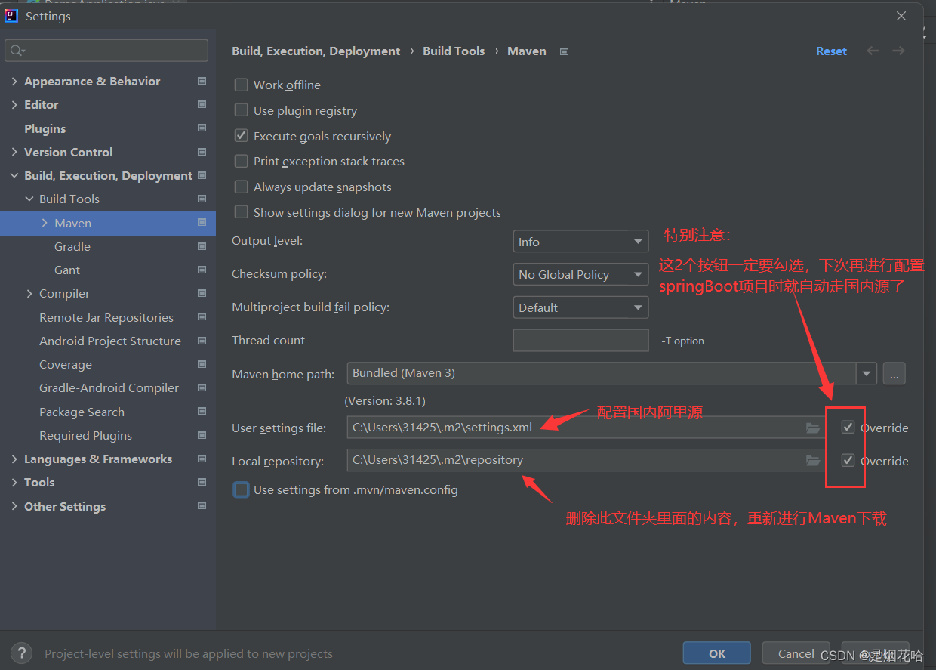
Task: Click the project-level icon beside Other Settings
Action: pos(202,506)
